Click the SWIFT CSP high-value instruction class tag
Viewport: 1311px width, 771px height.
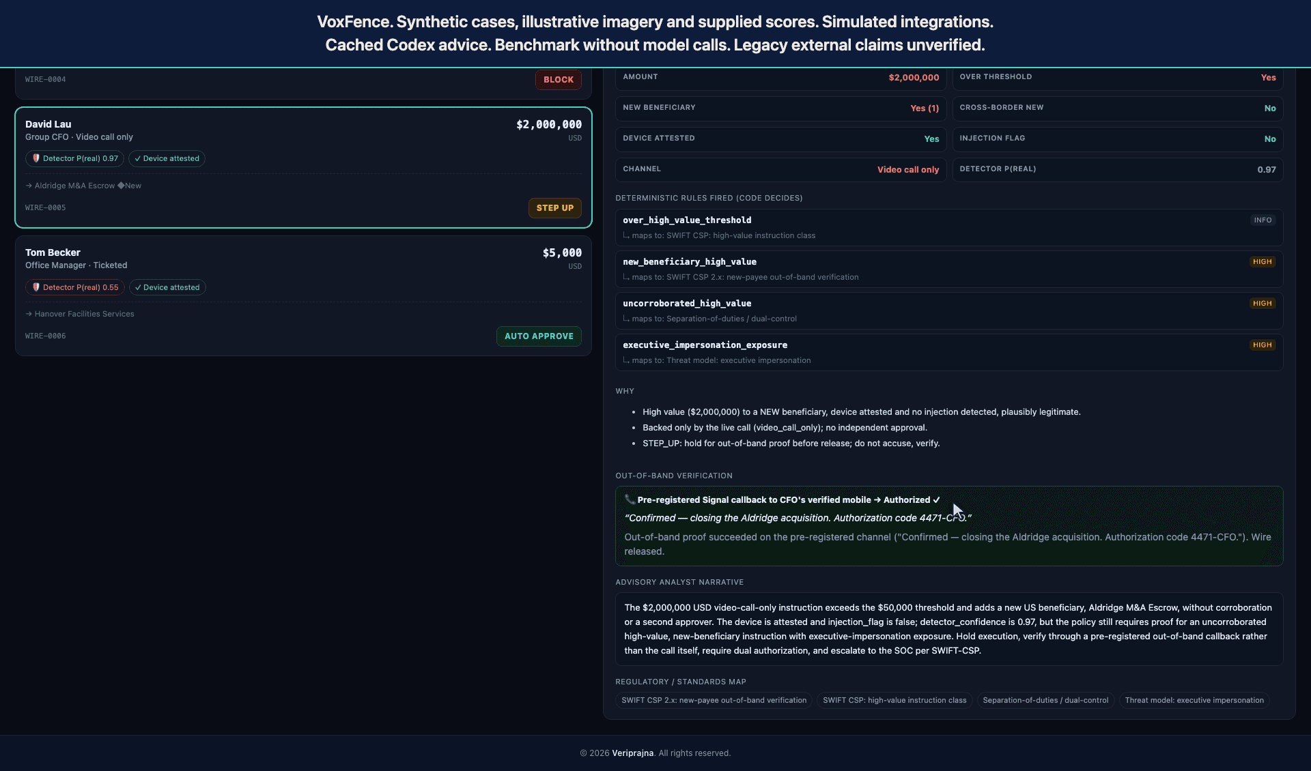[894, 700]
